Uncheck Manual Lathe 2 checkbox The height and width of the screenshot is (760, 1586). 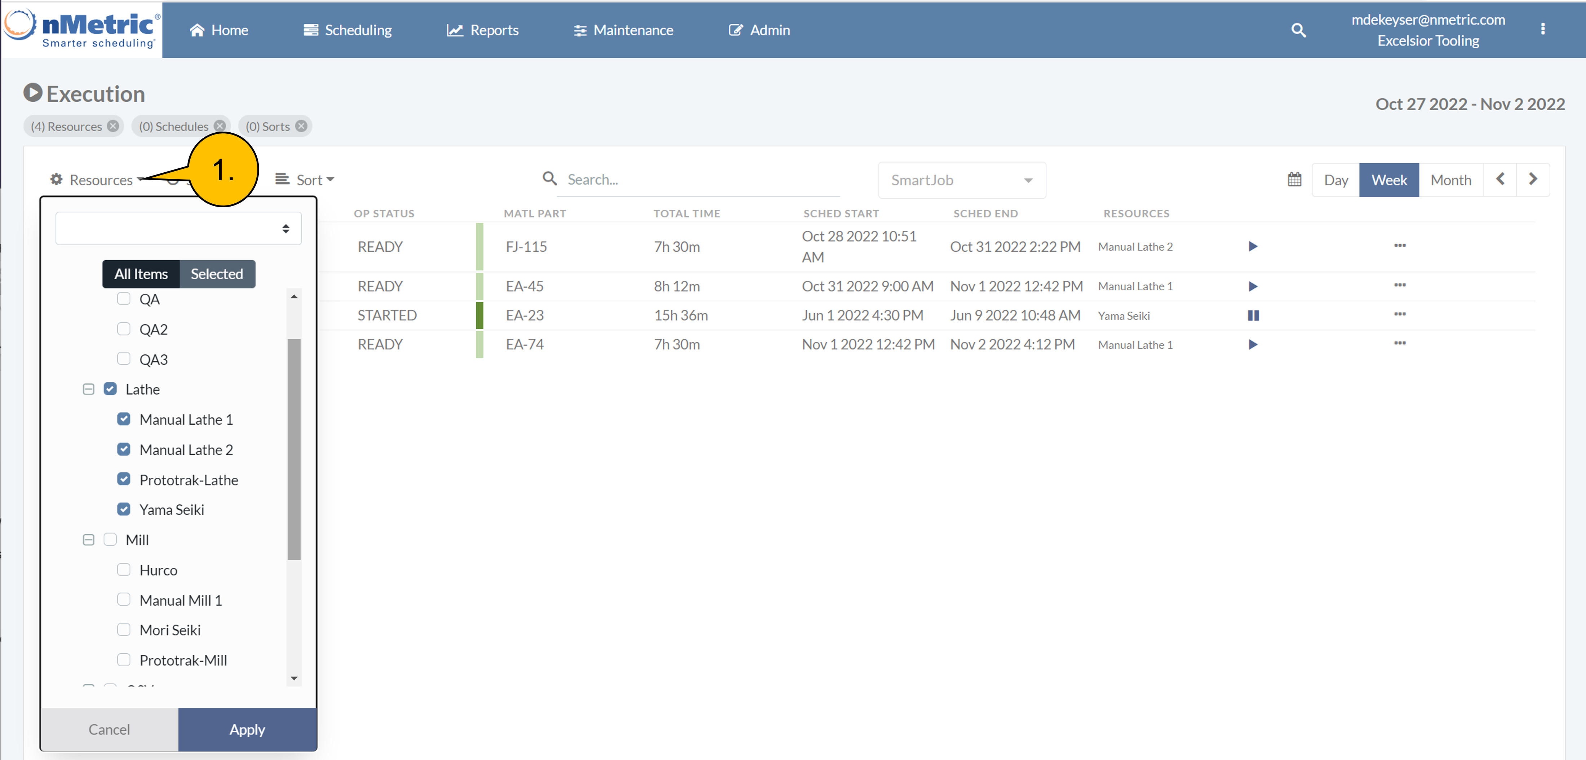click(x=124, y=449)
